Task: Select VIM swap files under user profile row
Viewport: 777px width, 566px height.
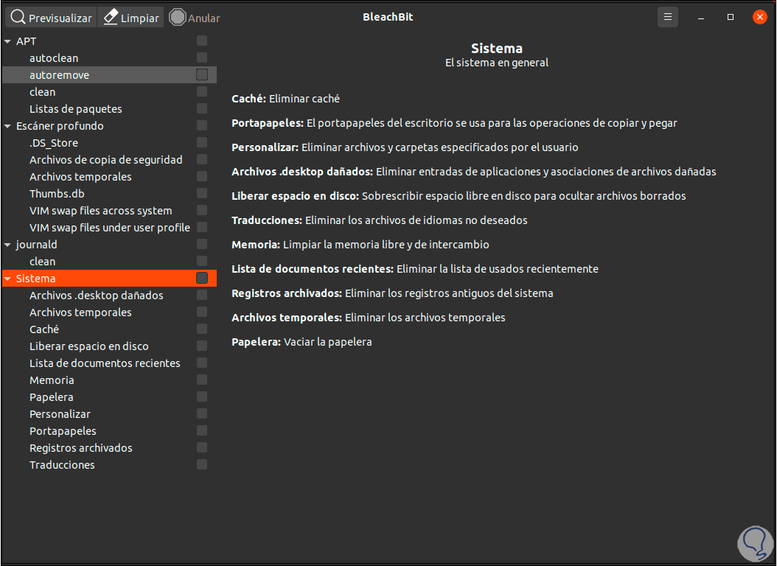Action: [x=110, y=228]
